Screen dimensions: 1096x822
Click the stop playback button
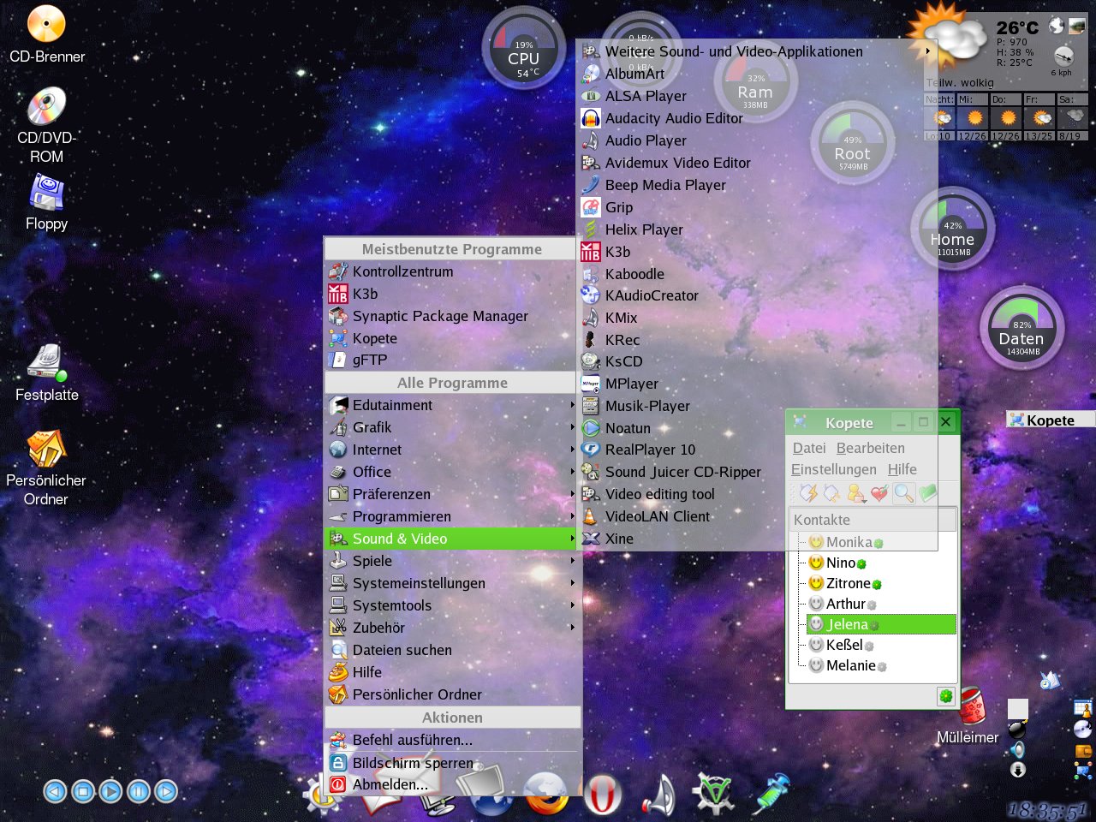pyautogui.click(x=83, y=791)
